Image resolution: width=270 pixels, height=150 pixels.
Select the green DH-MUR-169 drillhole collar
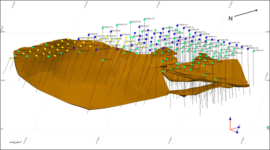131,22
